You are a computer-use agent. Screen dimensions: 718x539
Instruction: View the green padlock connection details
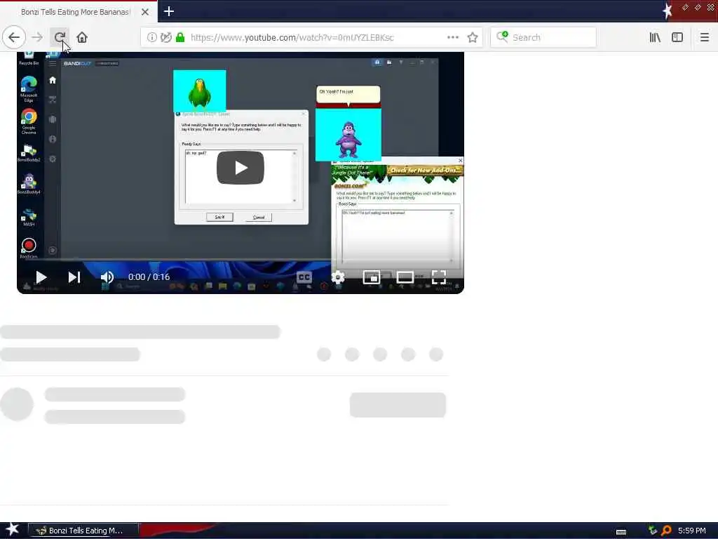[180, 37]
